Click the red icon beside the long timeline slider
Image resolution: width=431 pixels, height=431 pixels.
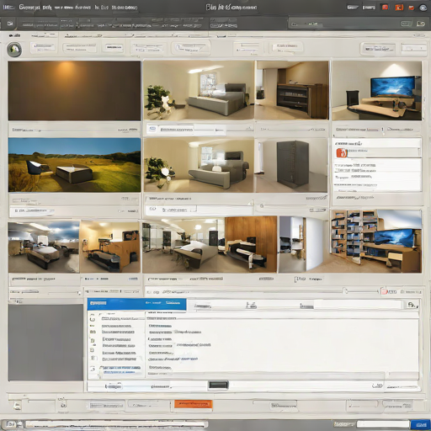click(384, 291)
